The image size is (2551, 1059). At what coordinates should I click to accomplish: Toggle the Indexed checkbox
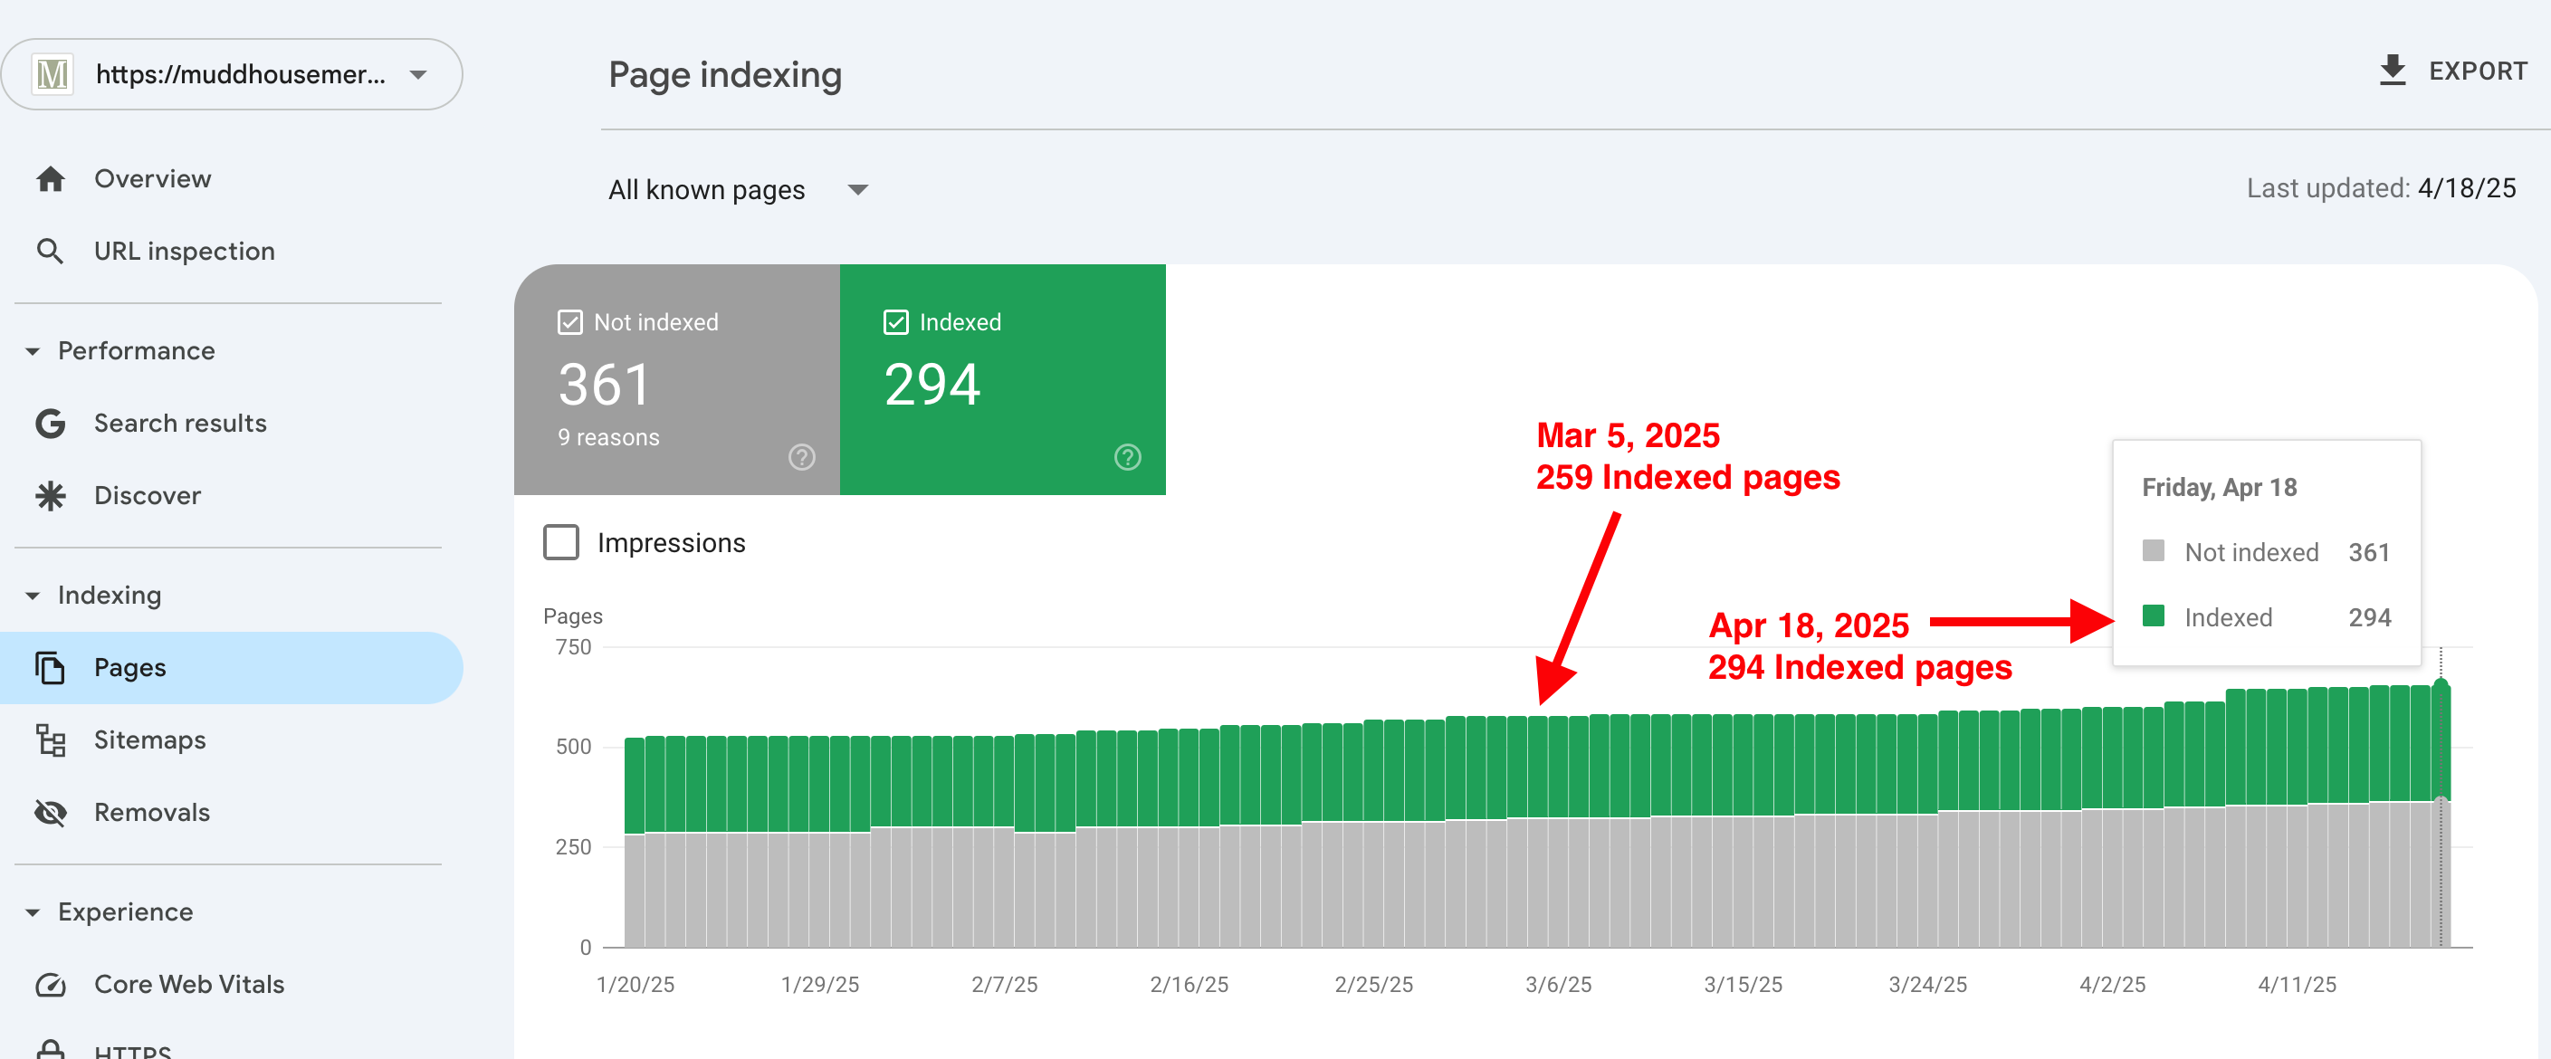point(895,322)
